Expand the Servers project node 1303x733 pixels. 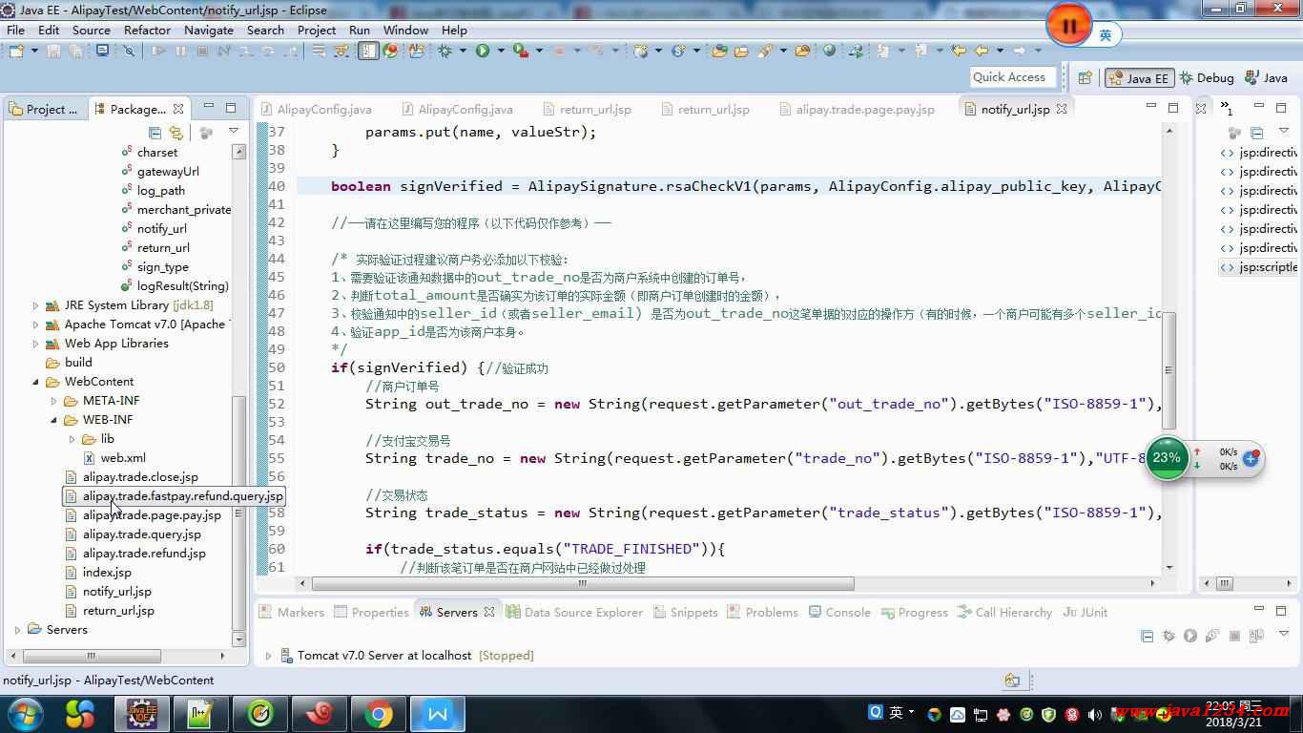(x=18, y=630)
